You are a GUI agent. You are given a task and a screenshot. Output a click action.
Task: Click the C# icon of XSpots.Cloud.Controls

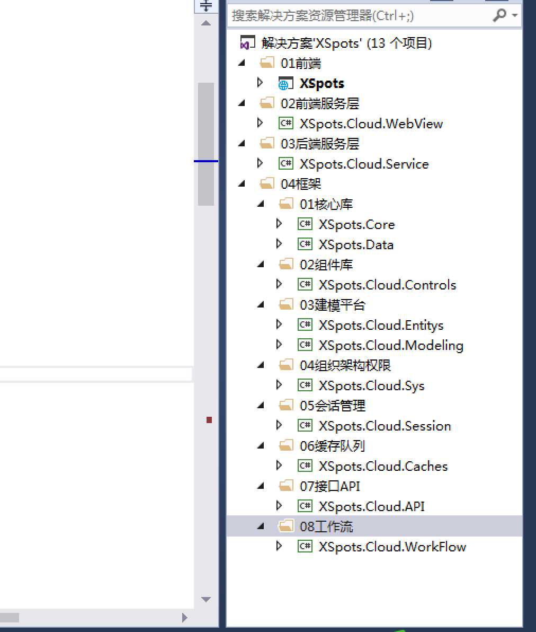pyautogui.click(x=305, y=285)
